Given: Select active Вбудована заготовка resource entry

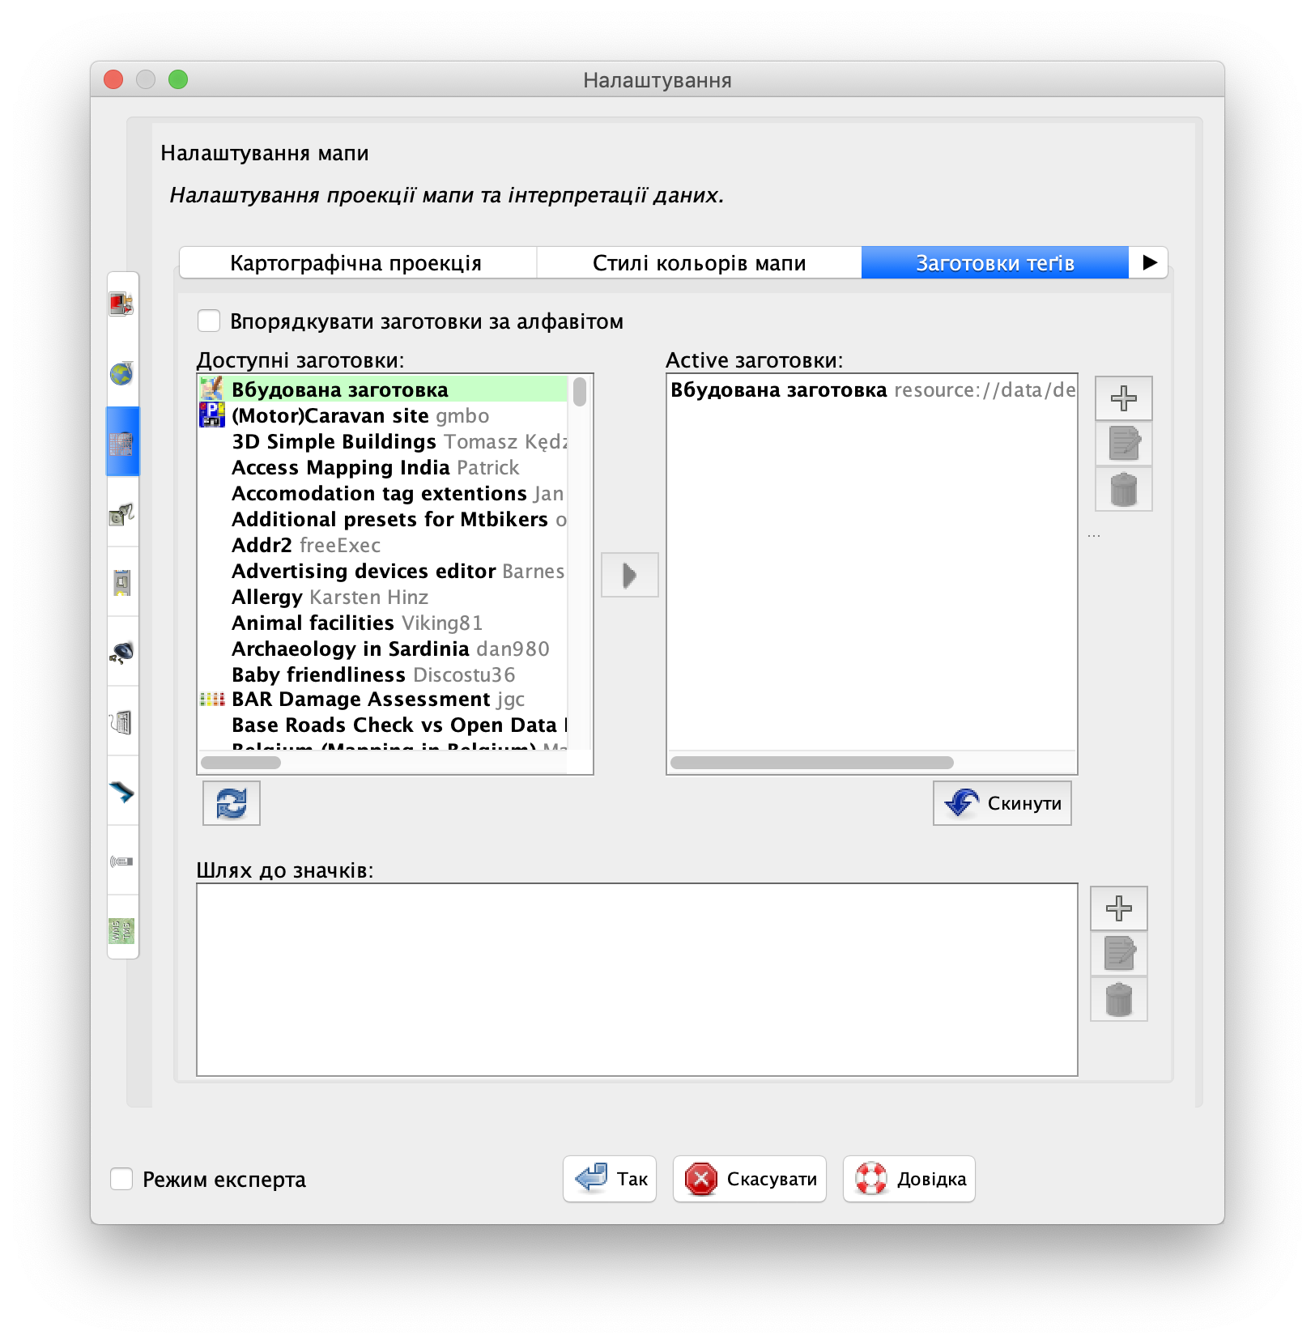Looking at the screenshot, I should click(x=872, y=390).
